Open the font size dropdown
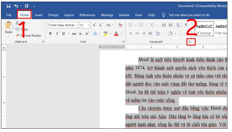This screenshot has width=232, height=132. pos(89,25)
